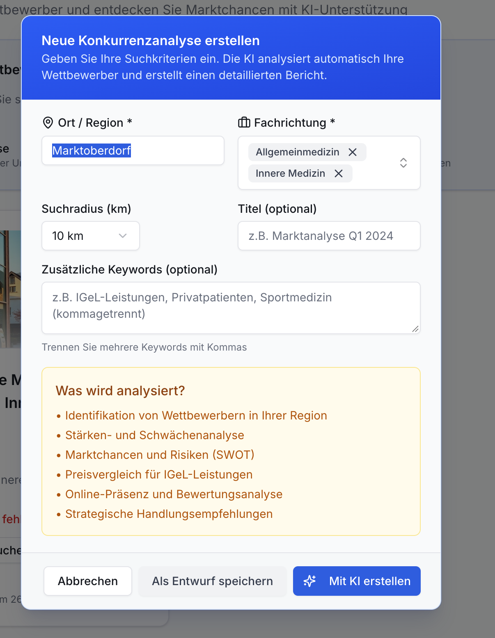Click 'Identifikation von Wettbewerbern in Ihrer Region'

click(x=196, y=415)
